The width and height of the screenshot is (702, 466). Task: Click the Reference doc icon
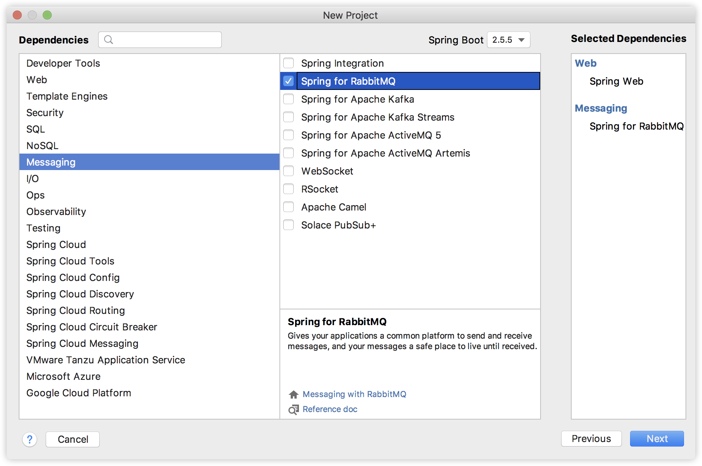294,409
